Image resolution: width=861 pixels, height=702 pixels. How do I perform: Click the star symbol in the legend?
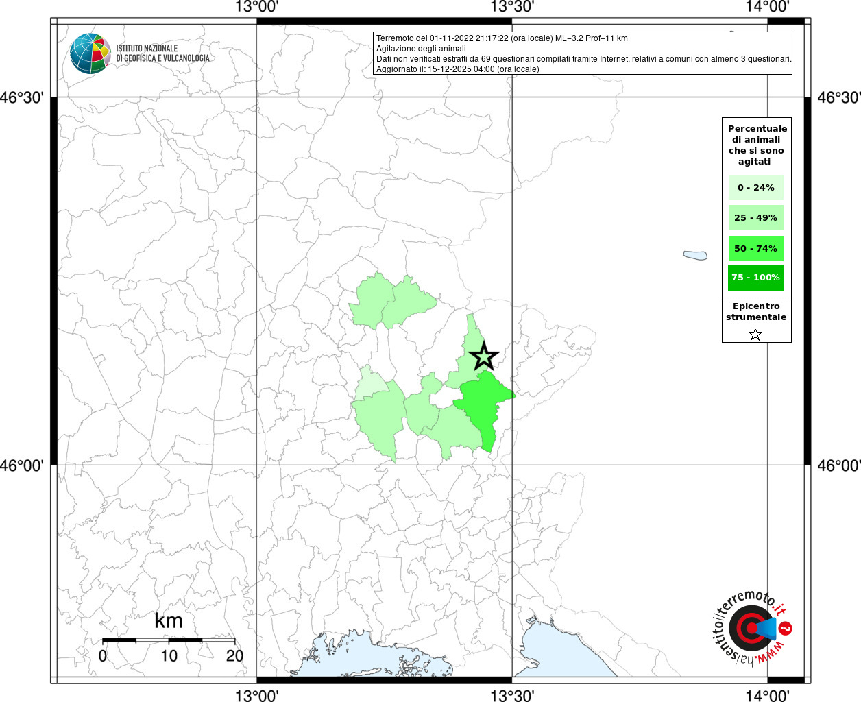tap(755, 335)
